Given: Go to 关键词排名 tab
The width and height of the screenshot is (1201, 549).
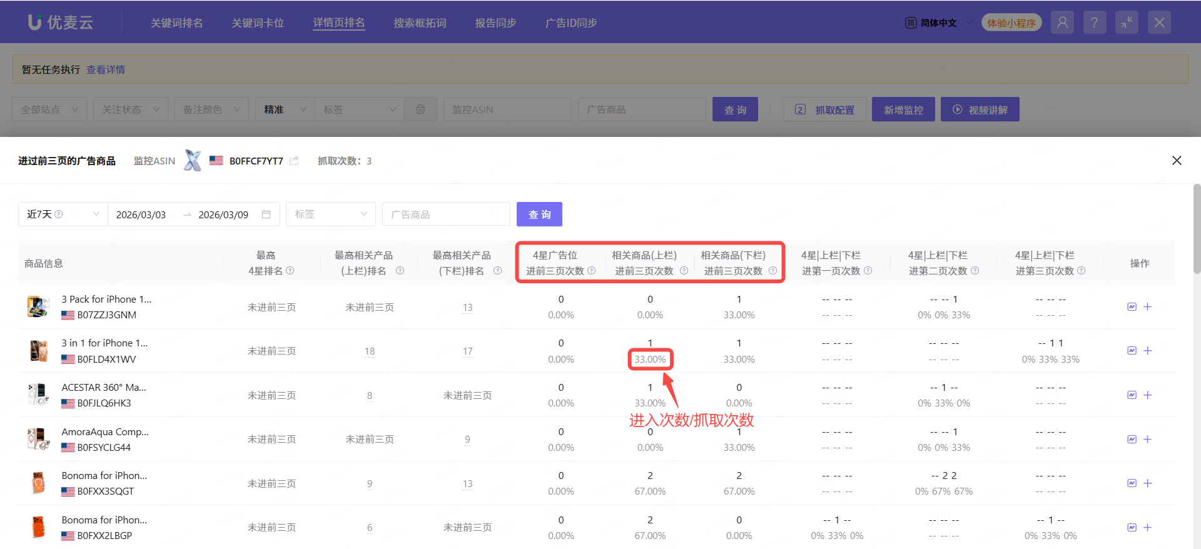Looking at the screenshot, I should click(x=176, y=23).
